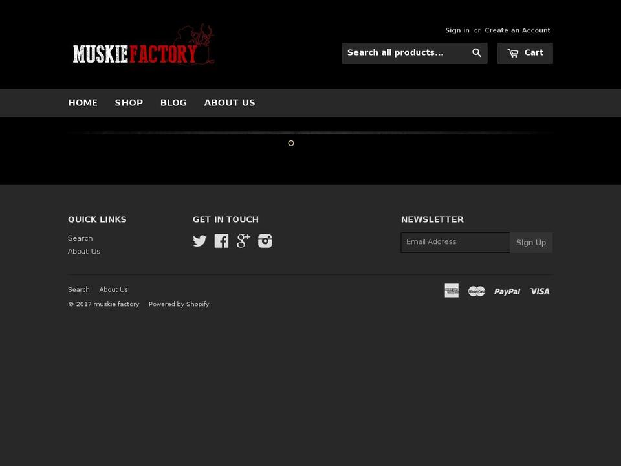
Task: Navigate to the SHOP section
Action: coord(129,102)
